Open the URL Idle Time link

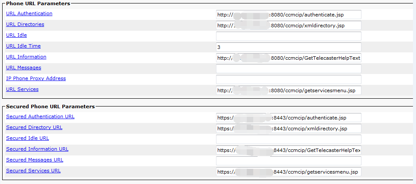pyautogui.click(x=23, y=46)
